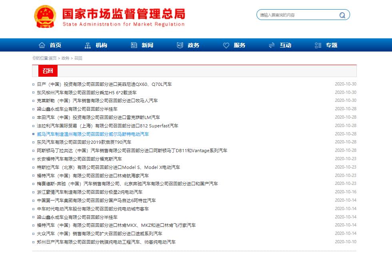Click 2020-10-10 date on 郑州日产 row
The width and height of the screenshot is (392, 258).
346,242
